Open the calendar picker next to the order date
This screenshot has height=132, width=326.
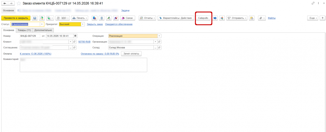coord(75,36)
